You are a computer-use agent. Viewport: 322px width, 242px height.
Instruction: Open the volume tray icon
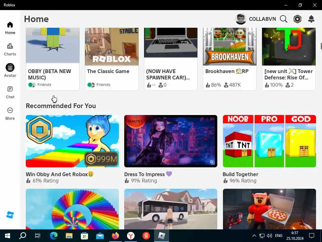(x=269, y=236)
